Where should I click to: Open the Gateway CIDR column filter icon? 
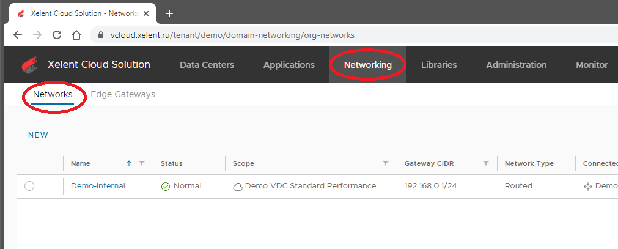[486, 163]
